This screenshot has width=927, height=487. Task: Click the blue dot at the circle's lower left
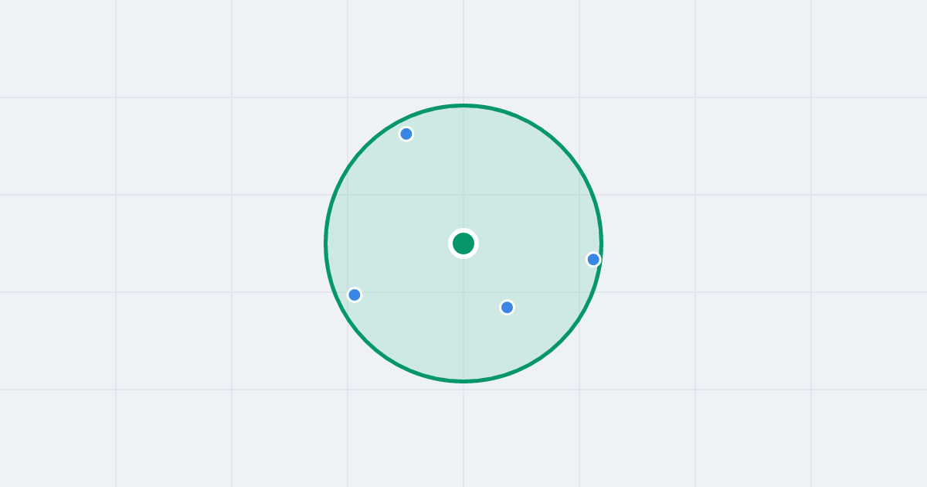[x=355, y=295]
